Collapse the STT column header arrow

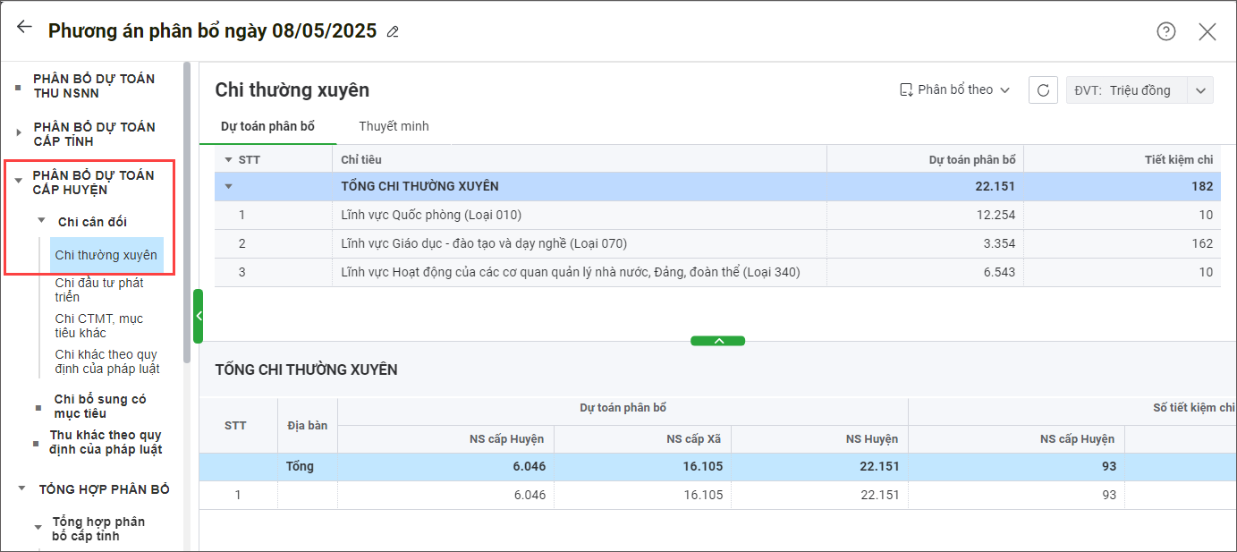point(228,160)
